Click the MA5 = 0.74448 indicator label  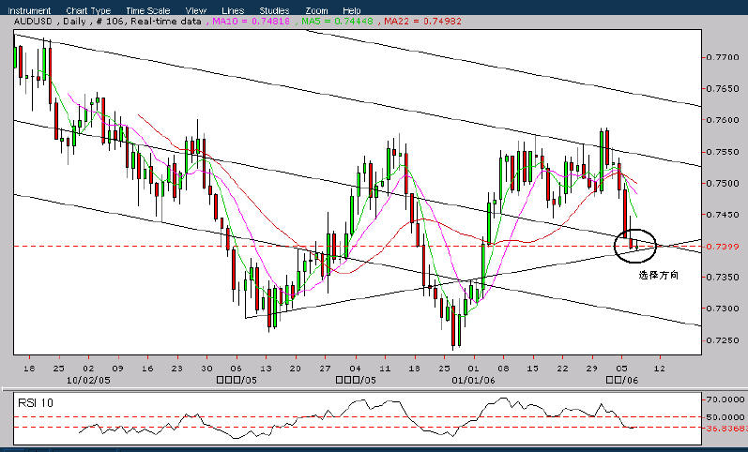[337, 22]
